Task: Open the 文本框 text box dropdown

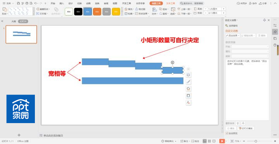Action: point(42,14)
